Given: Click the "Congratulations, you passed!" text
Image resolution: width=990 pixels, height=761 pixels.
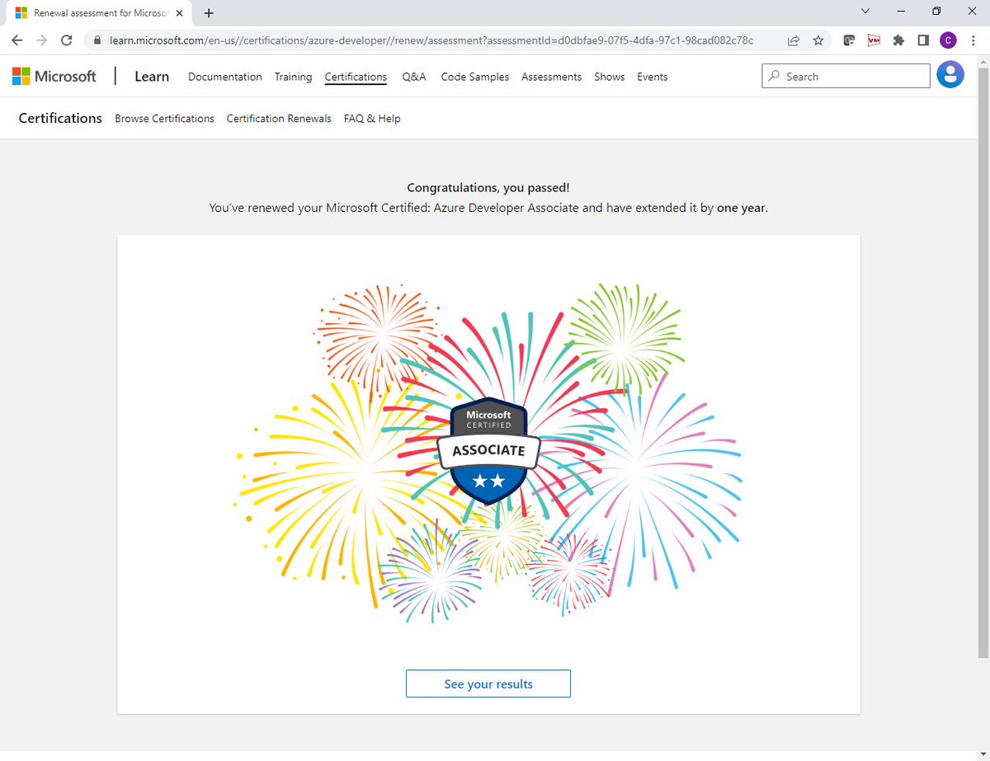Looking at the screenshot, I should (488, 188).
